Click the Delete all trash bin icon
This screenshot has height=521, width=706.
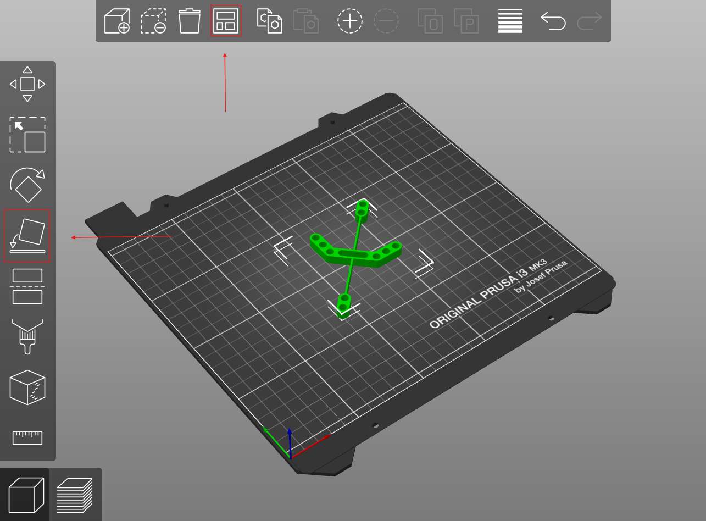coord(190,21)
